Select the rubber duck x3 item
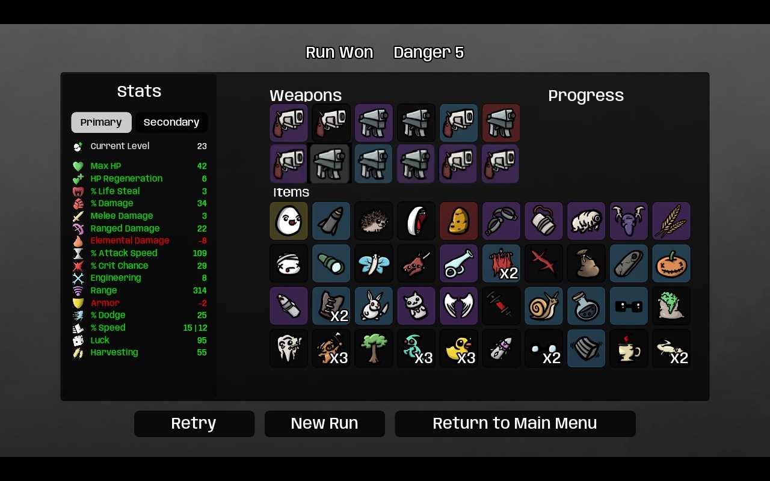The image size is (770, 481). pyautogui.click(x=458, y=348)
